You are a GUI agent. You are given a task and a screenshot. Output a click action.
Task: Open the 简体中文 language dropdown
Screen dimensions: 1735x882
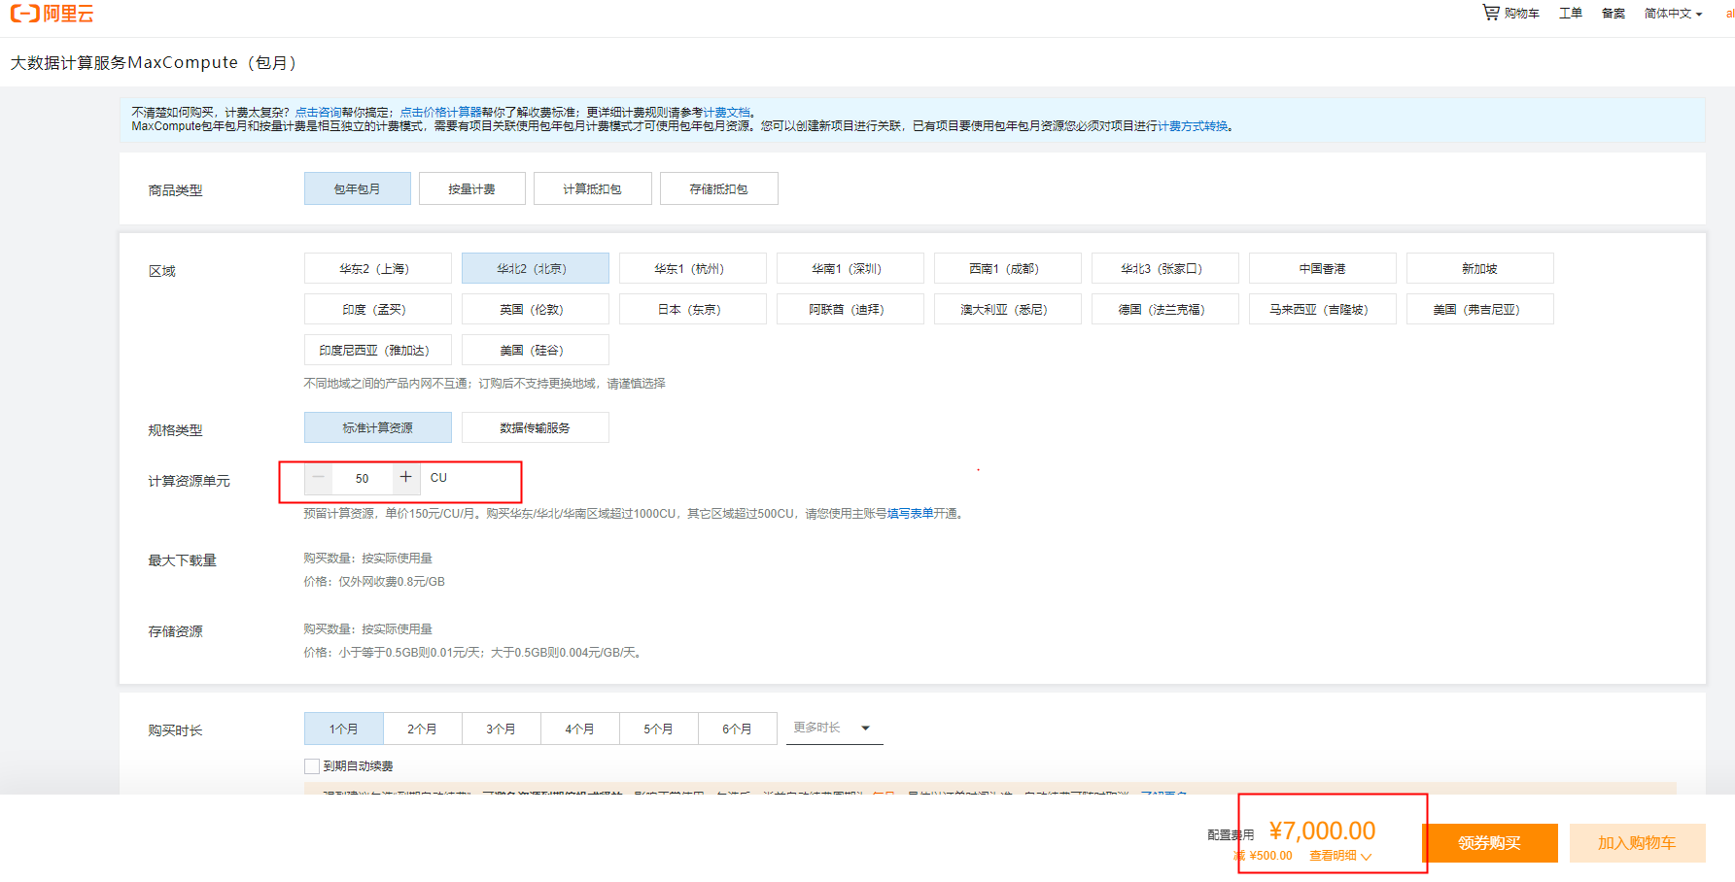coord(1673,14)
